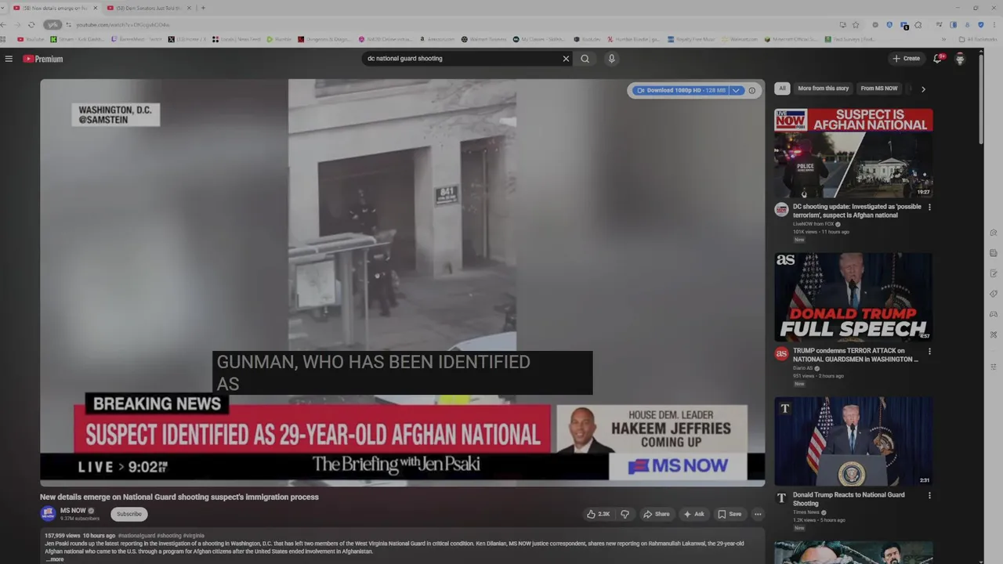The image size is (1003, 564).
Task: Select the All filter chip
Action: pyautogui.click(x=782, y=89)
